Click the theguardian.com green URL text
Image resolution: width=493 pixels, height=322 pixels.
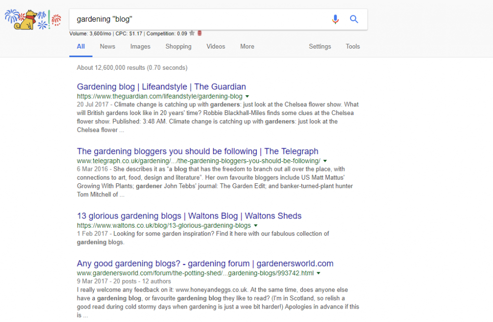[x=160, y=96]
